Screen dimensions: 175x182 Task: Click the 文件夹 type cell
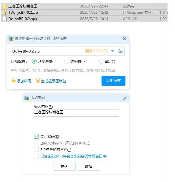point(128,6)
